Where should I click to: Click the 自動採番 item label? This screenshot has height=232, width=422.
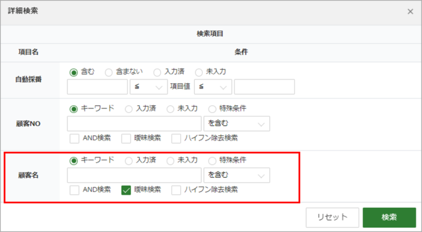pos(28,80)
